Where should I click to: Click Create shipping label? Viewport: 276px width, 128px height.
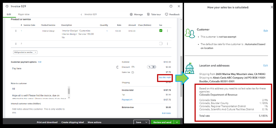tap(72, 122)
